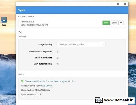Click the link icon above Settings
This screenshot has width=136, height=105.
point(20,32)
